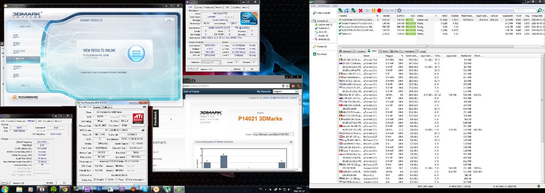This screenshot has width=545, height=193.
Task: Open uTorrent preferences gear icon
Action: click(399, 11)
